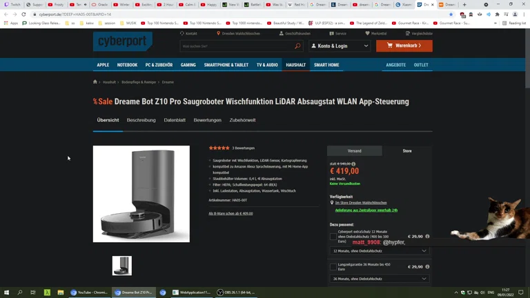Bookmark page with the star icon

(451, 14)
